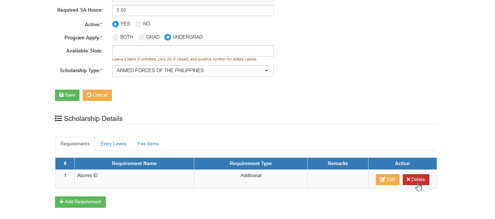495x219 pixels.
Task: Click the Action column header
Action: tap(402, 164)
